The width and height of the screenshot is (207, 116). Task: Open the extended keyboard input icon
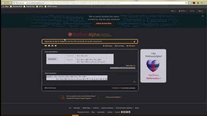46,46
